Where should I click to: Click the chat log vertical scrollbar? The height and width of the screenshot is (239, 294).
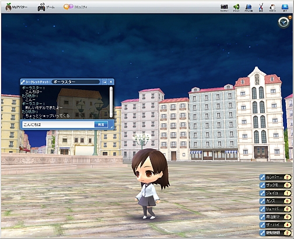[111, 102]
